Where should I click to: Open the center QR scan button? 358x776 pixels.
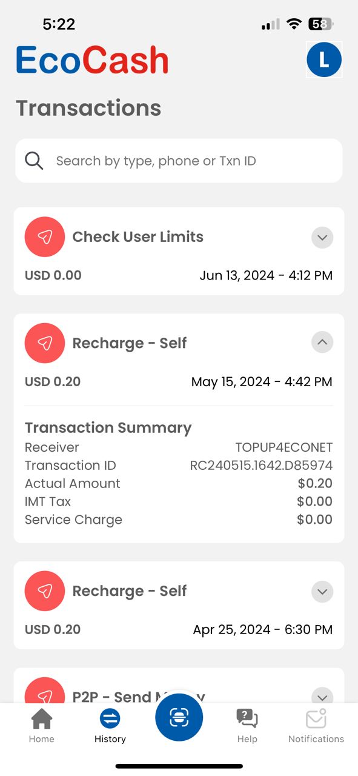point(179,717)
